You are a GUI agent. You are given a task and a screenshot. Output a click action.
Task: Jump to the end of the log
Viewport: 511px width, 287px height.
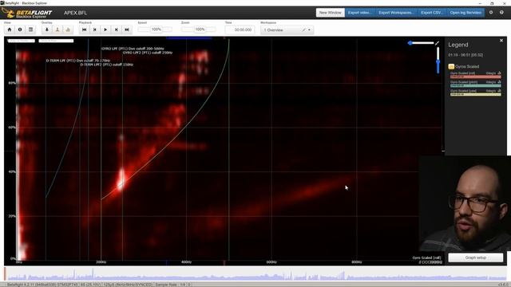[127, 29]
